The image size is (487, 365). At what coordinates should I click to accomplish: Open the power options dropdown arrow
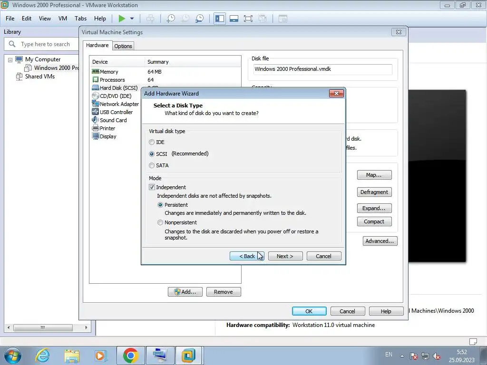tap(132, 19)
